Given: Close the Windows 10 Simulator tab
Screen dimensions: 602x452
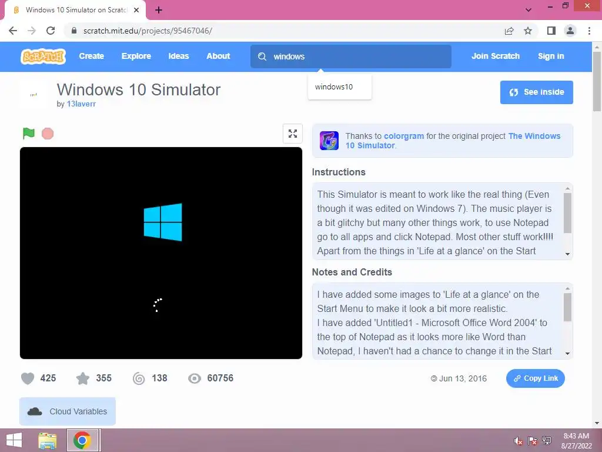Looking at the screenshot, I should tap(136, 10).
